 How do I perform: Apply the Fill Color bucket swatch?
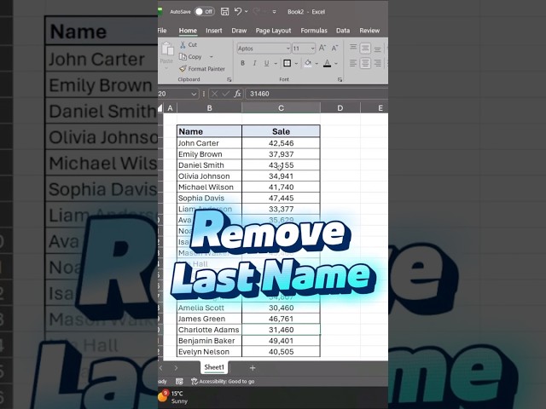tap(308, 63)
